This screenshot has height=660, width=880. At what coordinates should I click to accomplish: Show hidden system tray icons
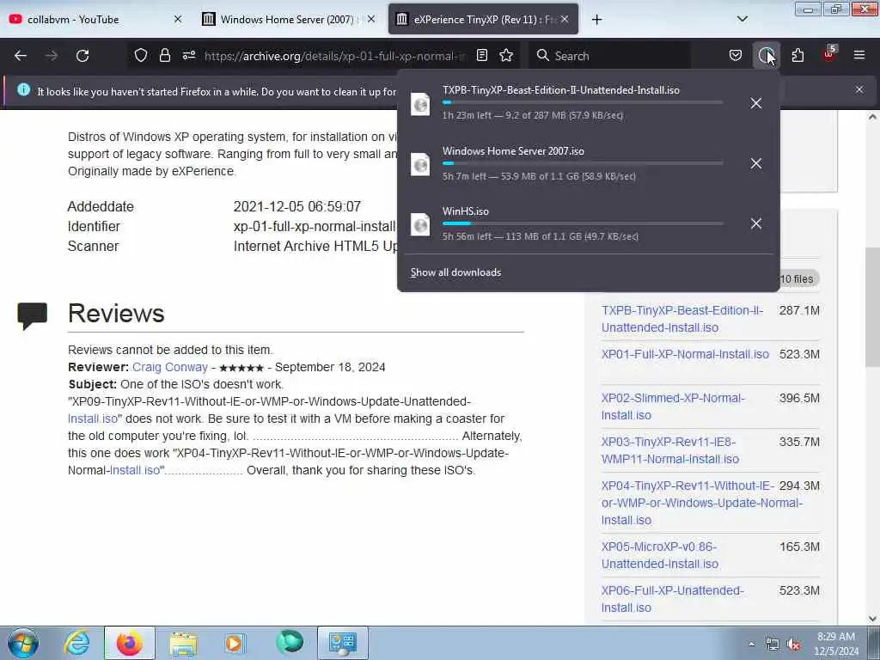click(751, 645)
